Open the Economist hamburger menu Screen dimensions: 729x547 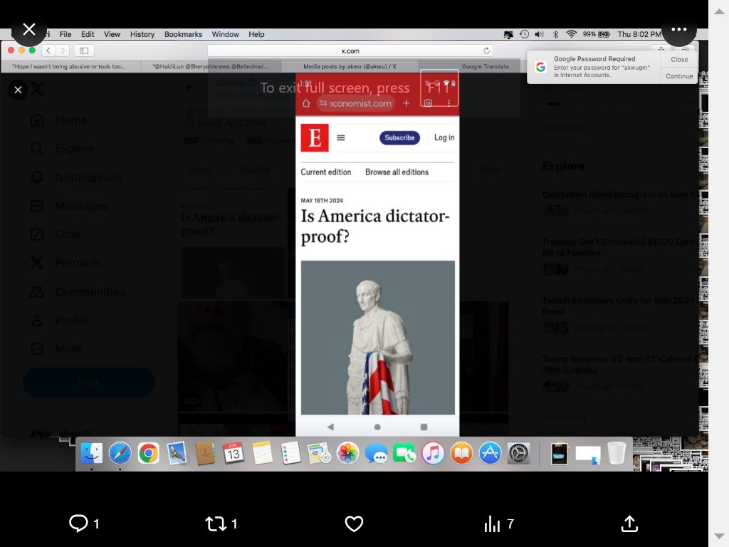341,137
